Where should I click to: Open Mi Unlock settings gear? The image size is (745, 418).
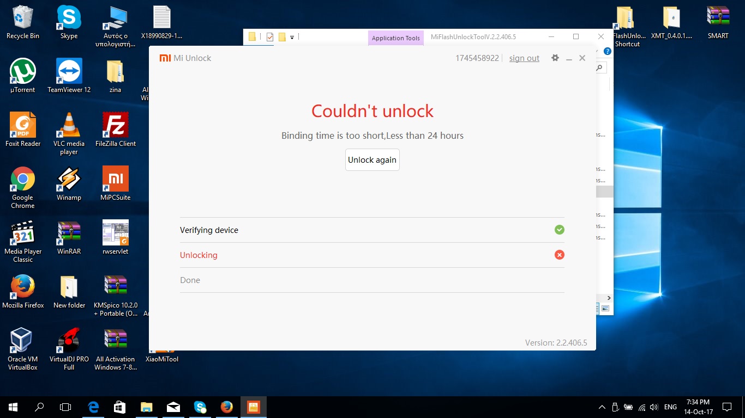tap(555, 58)
